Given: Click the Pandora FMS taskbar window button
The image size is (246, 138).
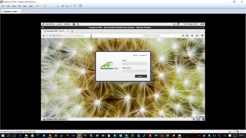Looking at the screenshot, I should coord(55,119).
